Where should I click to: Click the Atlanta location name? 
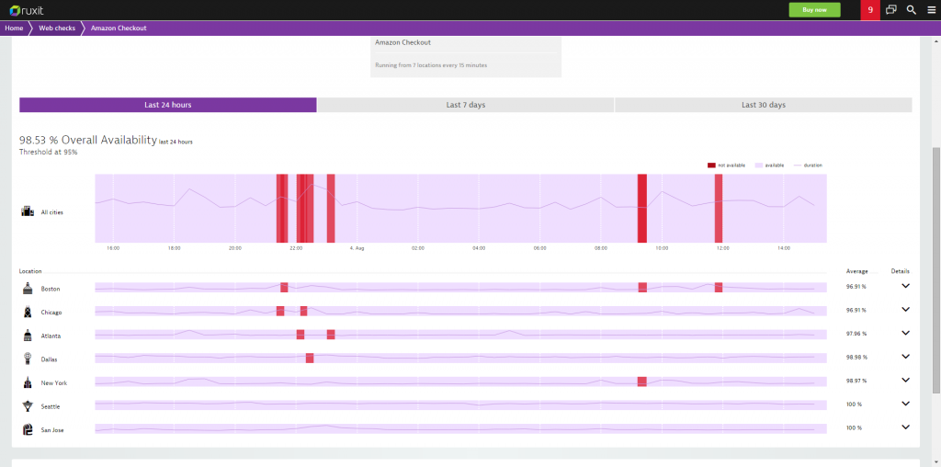[x=51, y=336]
